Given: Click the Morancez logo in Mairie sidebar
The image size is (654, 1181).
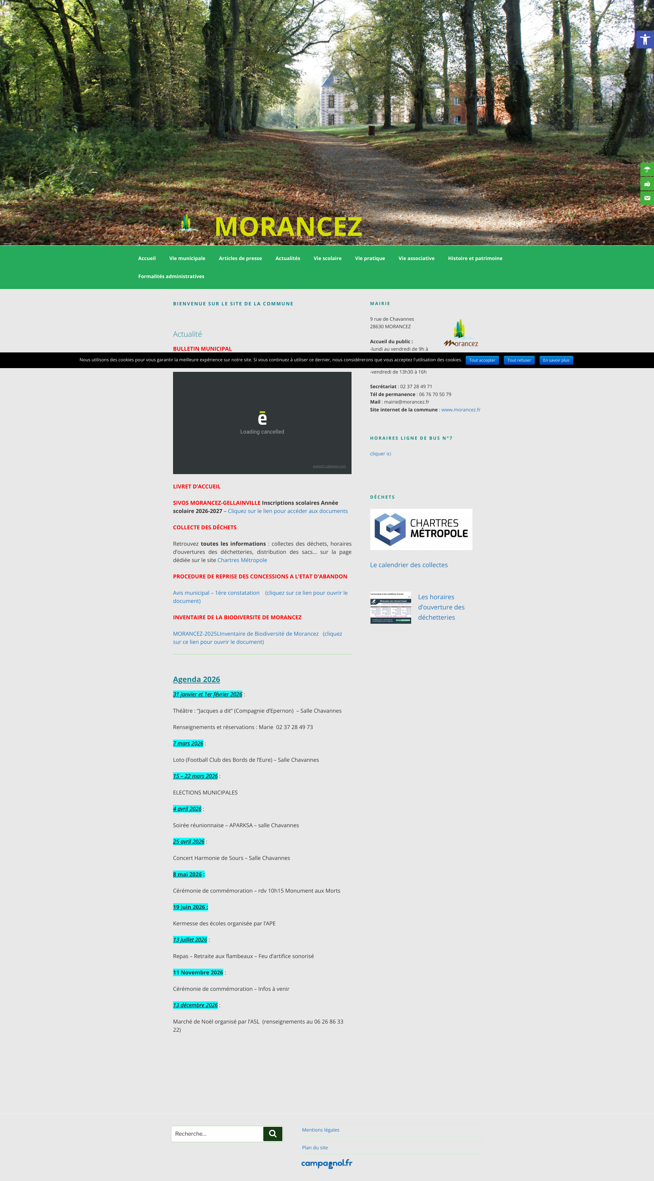Looking at the screenshot, I should pyautogui.click(x=461, y=333).
